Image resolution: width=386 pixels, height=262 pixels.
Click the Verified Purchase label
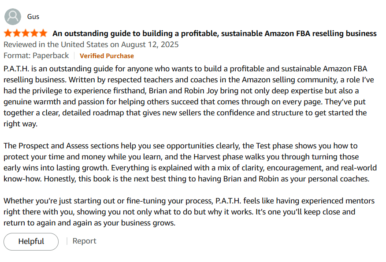[107, 56]
